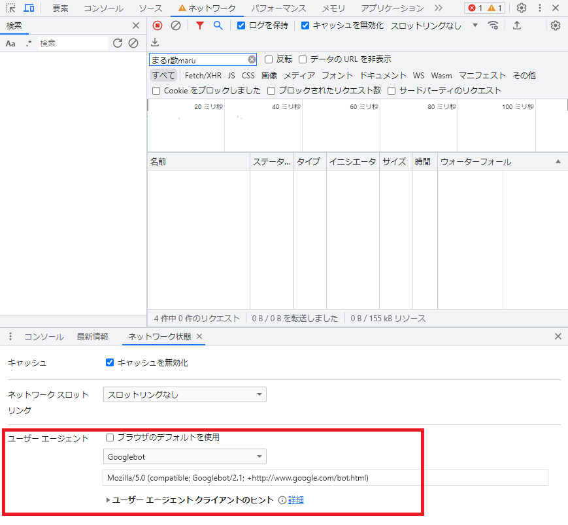Click the inspect element picker icon

pyautogui.click(x=11, y=8)
